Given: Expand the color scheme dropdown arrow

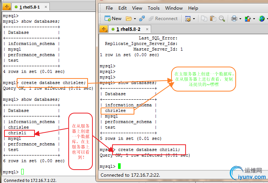Looking at the screenshot, I should 254,19.
